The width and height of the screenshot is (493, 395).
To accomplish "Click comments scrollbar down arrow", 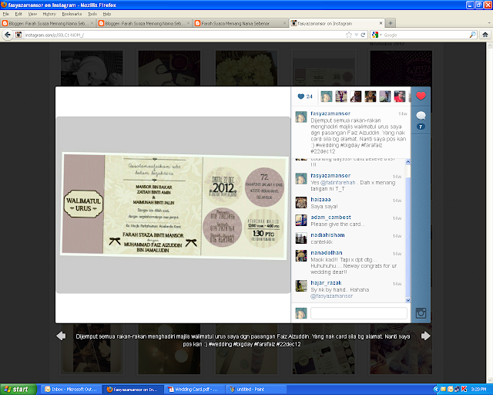I will [407, 300].
